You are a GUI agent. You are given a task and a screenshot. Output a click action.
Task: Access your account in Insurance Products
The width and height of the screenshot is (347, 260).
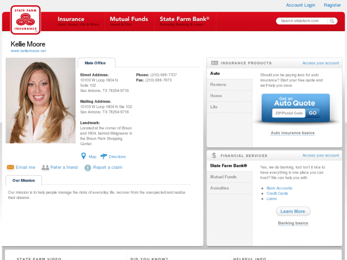click(321, 63)
